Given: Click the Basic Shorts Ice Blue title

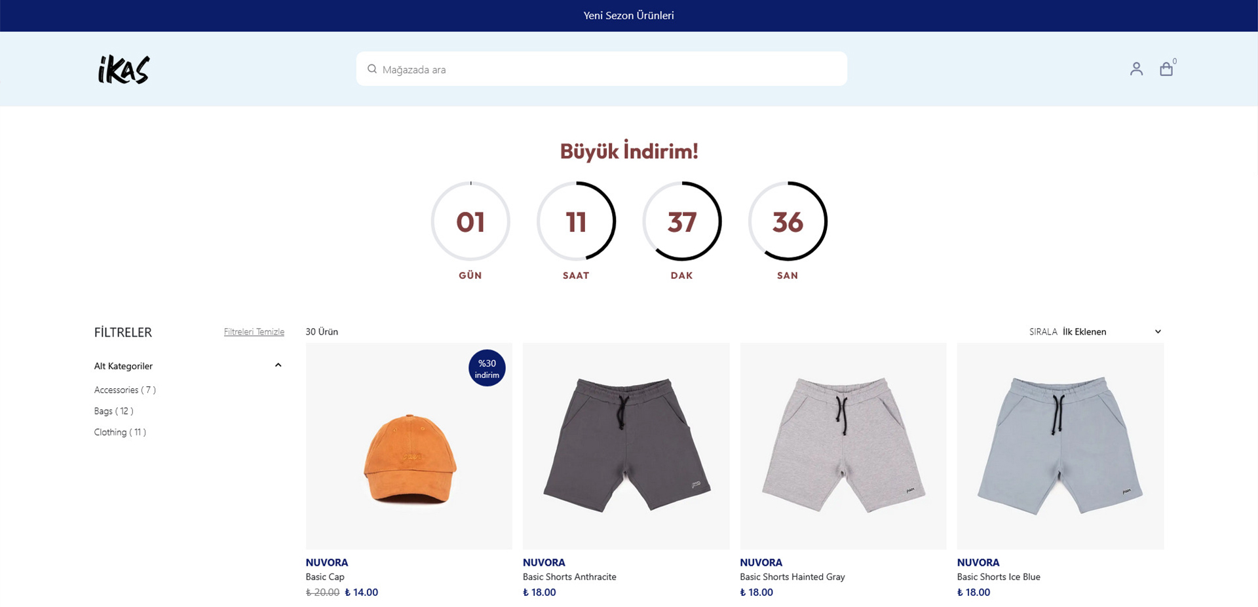Looking at the screenshot, I should (999, 577).
